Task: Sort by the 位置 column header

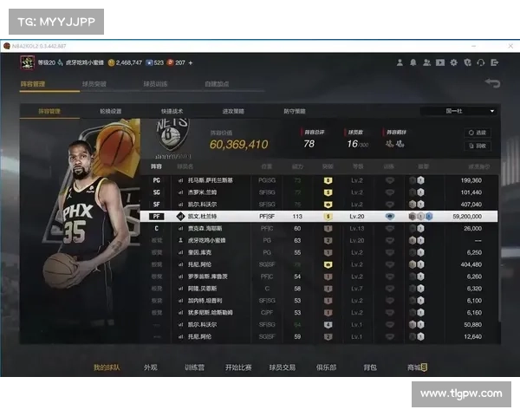Action: tap(267, 166)
